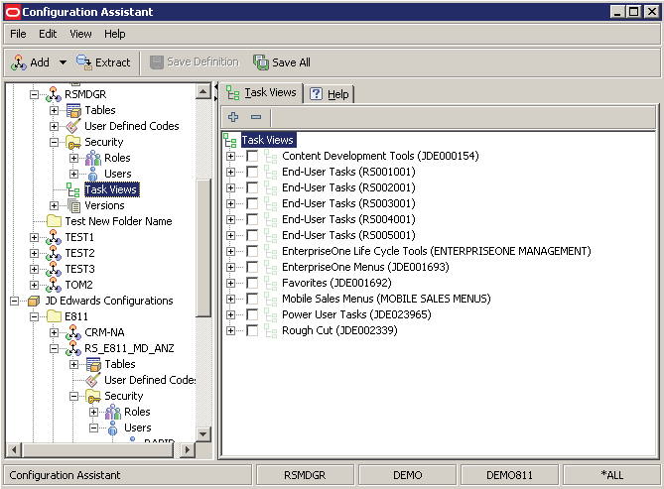Click the Tables icon under RS_E811_MD_ANZ
The image size is (664, 489).
[93, 364]
